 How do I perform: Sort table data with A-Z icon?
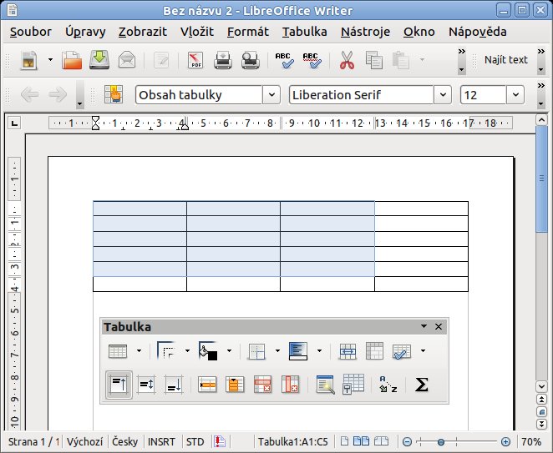click(388, 385)
